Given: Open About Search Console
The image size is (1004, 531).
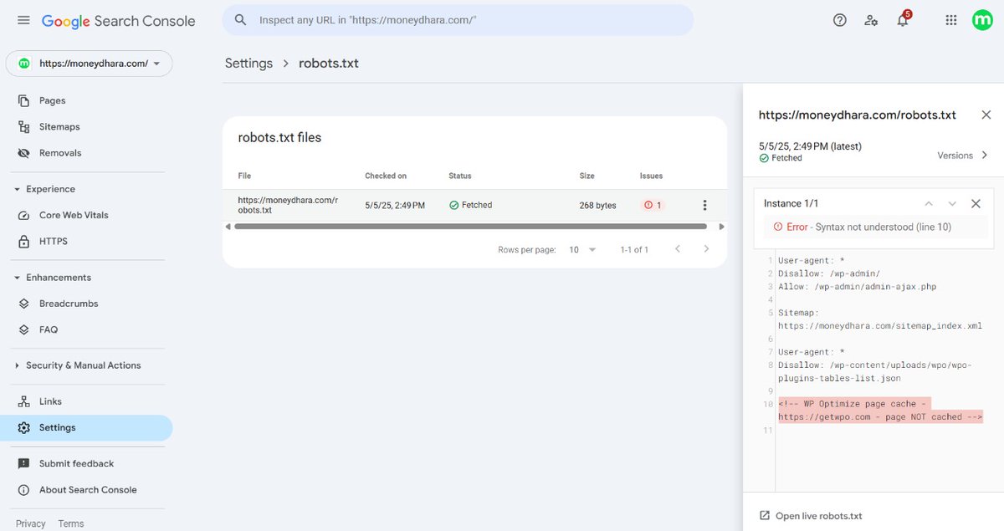Looking at the screenshot, I should [86, 490].
